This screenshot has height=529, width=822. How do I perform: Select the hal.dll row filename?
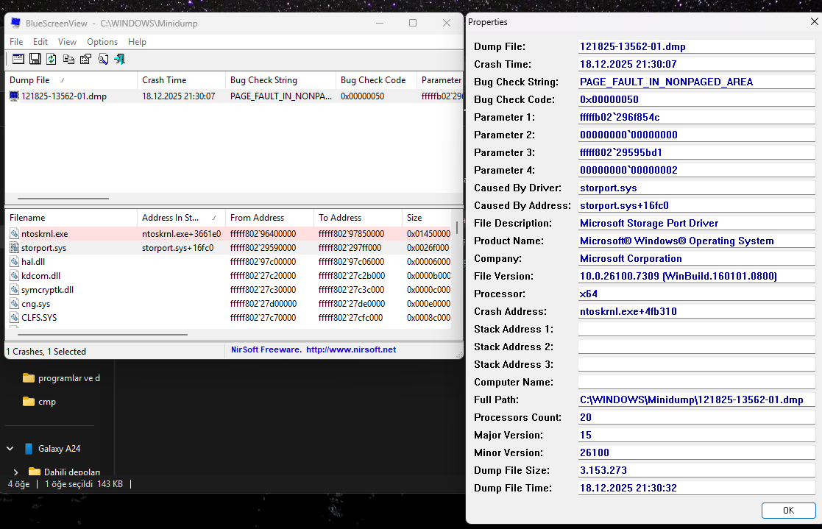[33, 262]
